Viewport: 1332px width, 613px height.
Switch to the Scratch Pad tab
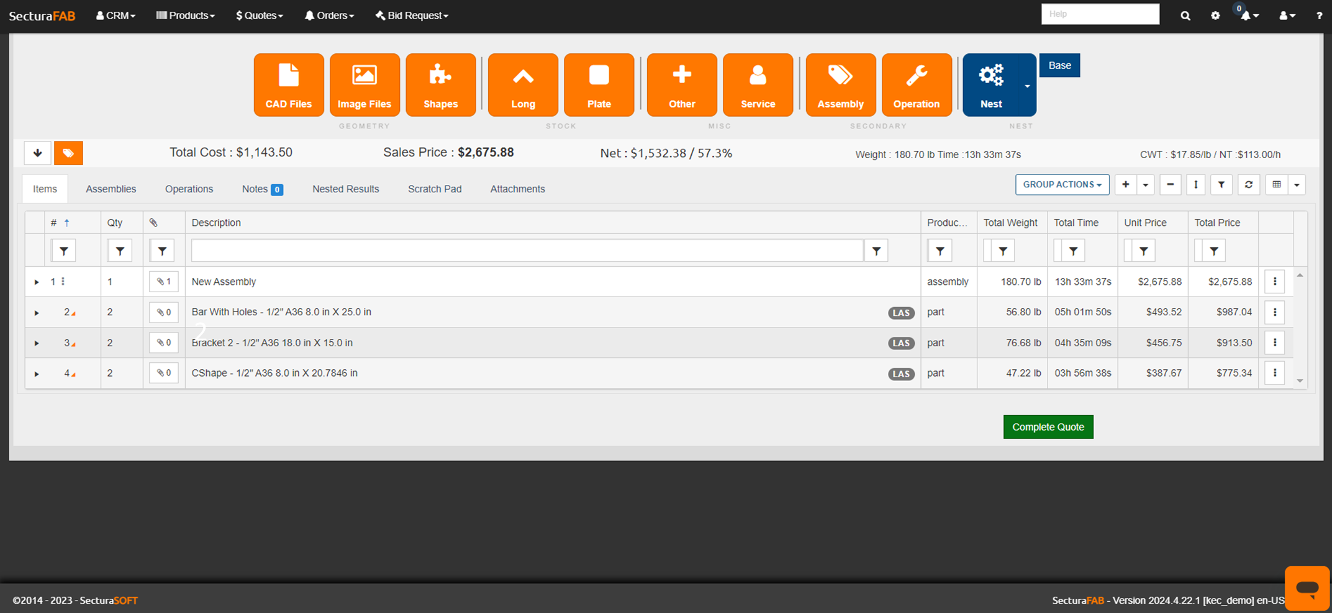tap(434, 189)
